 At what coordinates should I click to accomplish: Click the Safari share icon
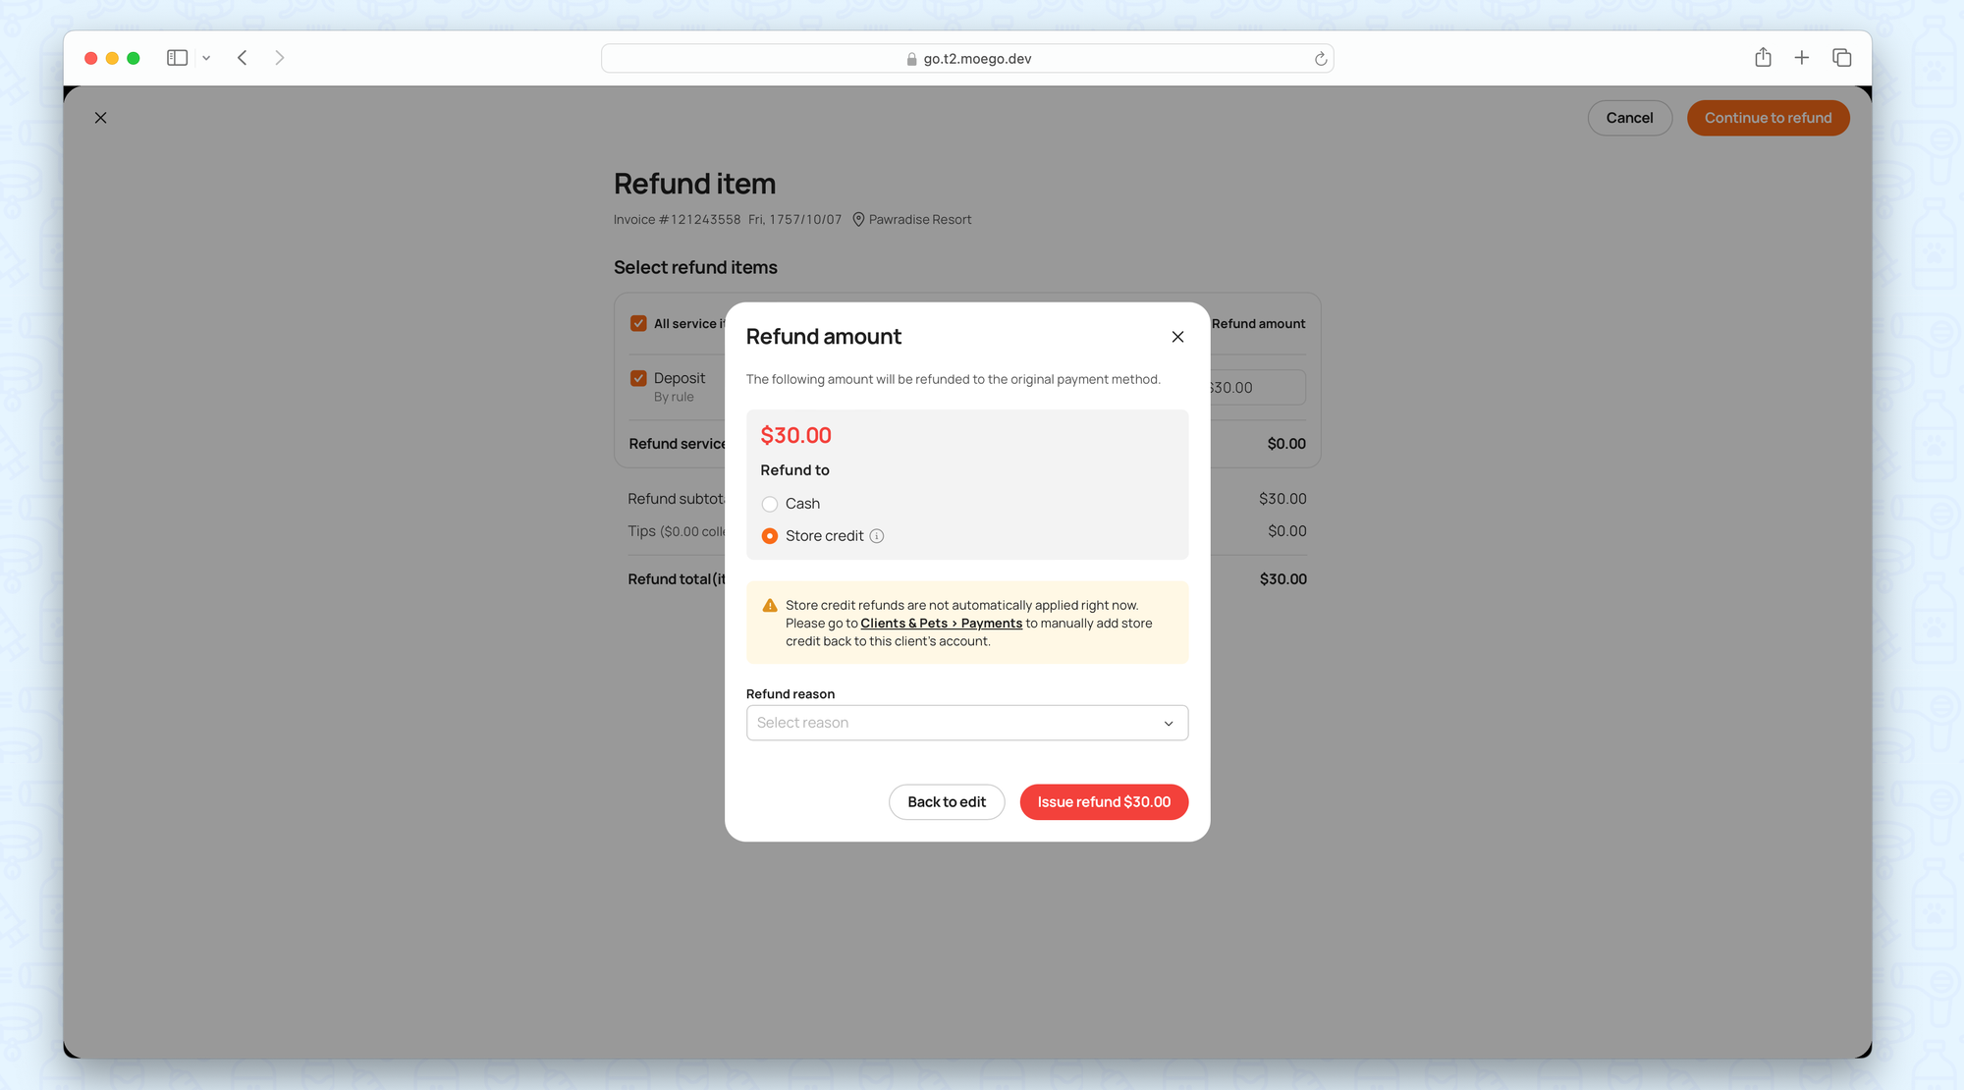pyautogui.click(x=1763, y=58)
